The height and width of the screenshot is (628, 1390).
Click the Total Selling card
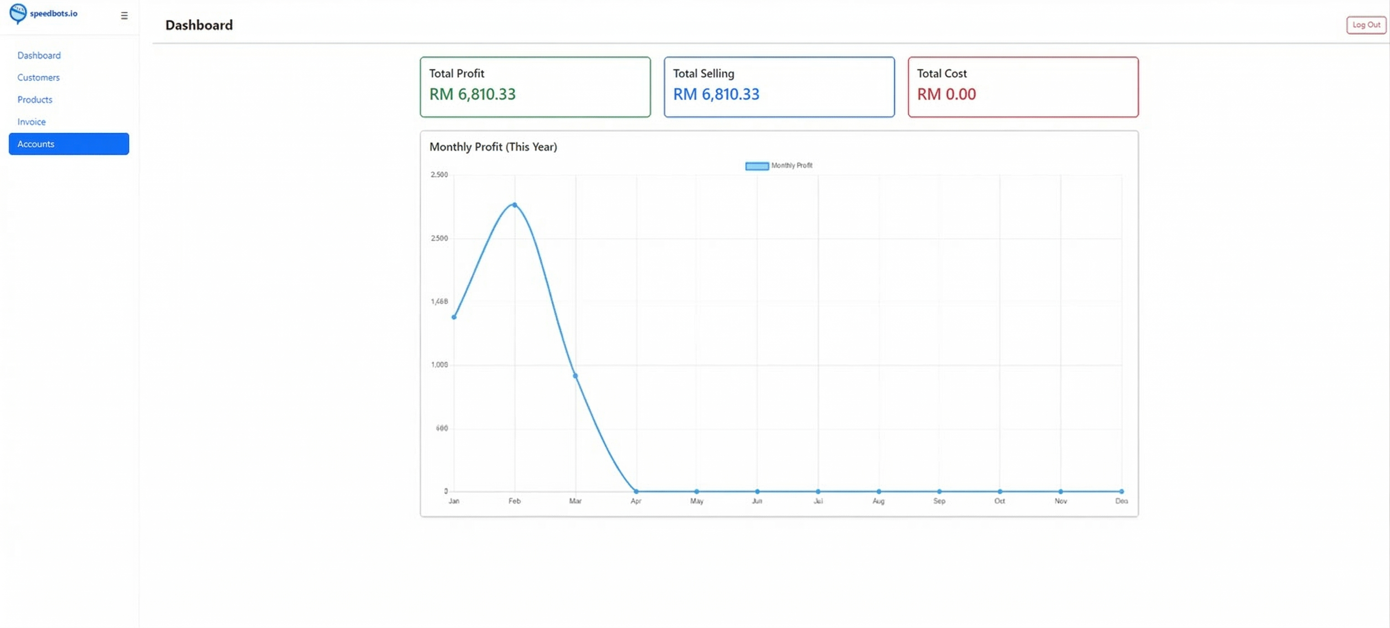coord(779,87)
